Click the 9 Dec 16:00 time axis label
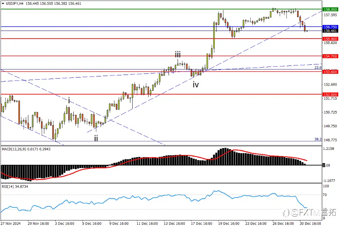The image size is (340, 227). (119, 223)
